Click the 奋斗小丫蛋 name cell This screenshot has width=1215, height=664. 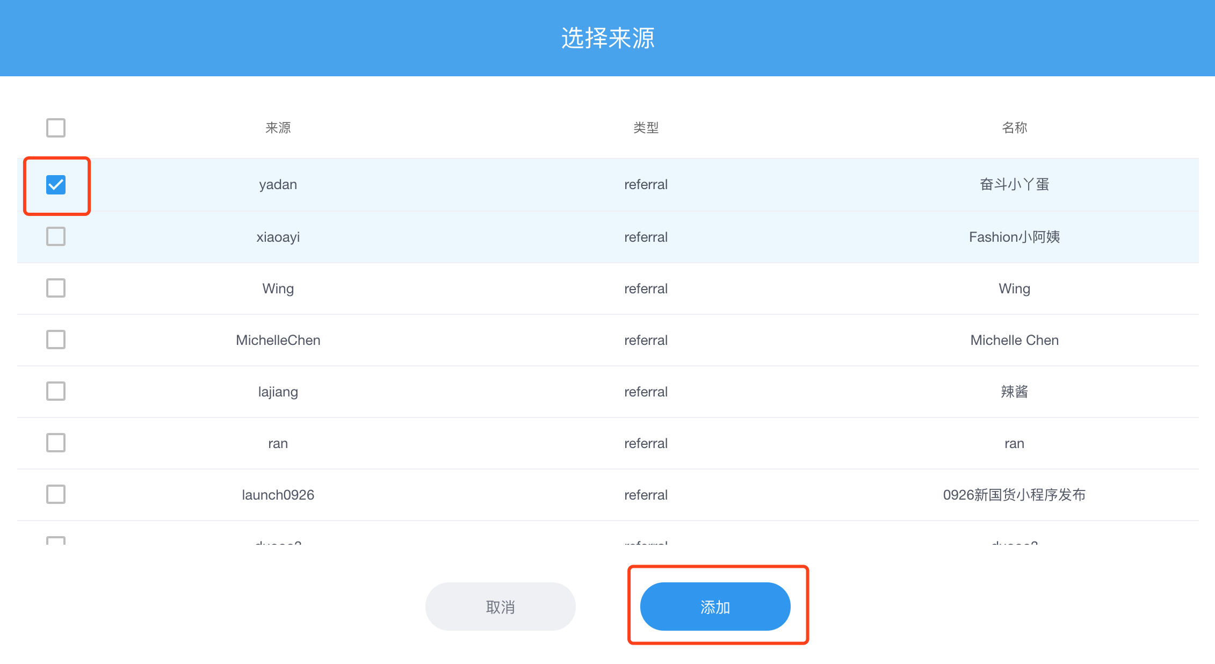click(x=1015, y=185)
